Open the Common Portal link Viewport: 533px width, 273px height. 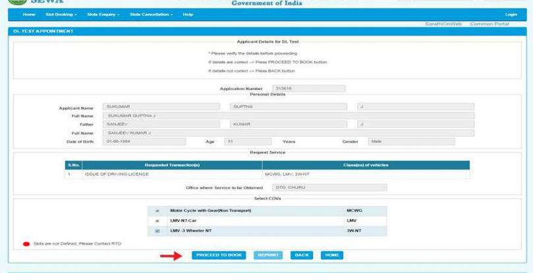point(490,24)
